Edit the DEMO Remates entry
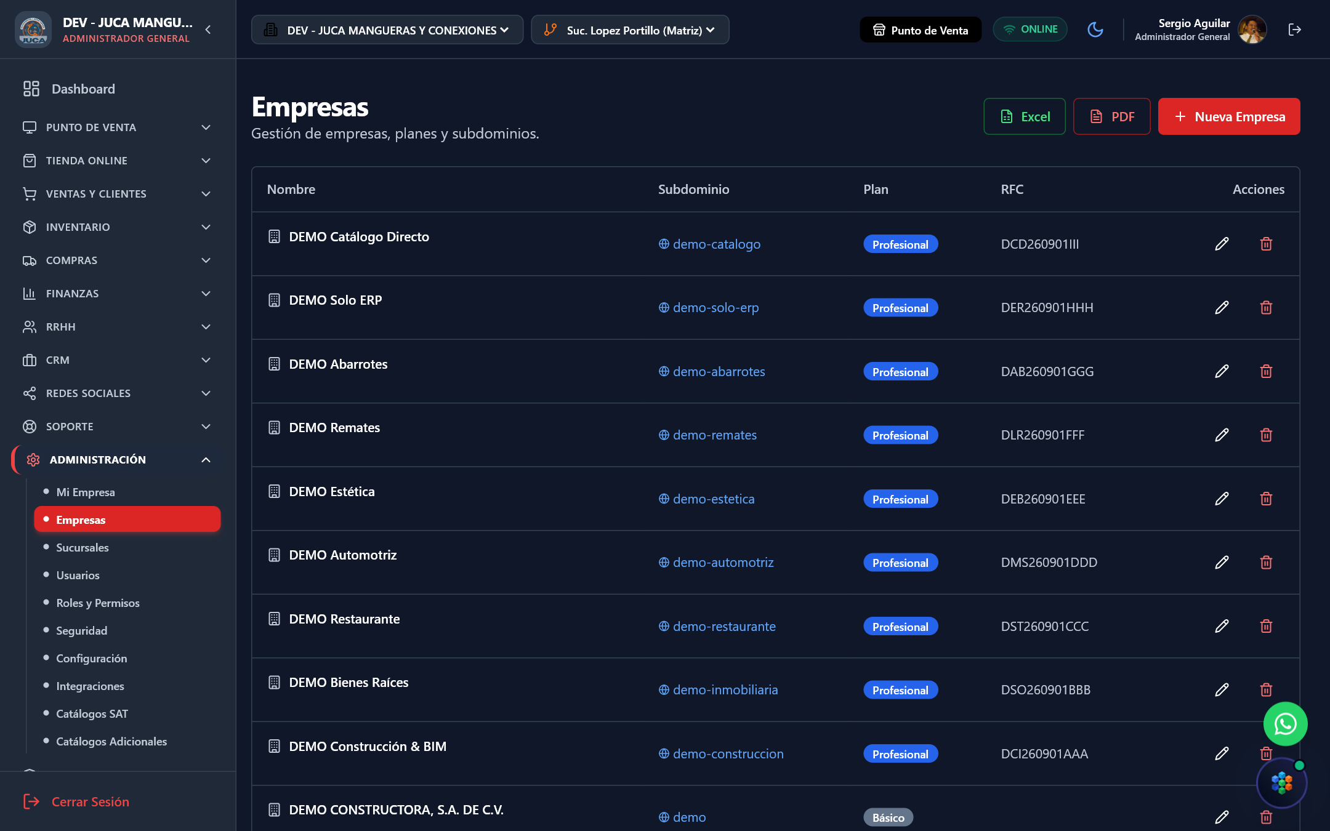The height and width of the screenshot is (831, 1330). pos(1222,435)
